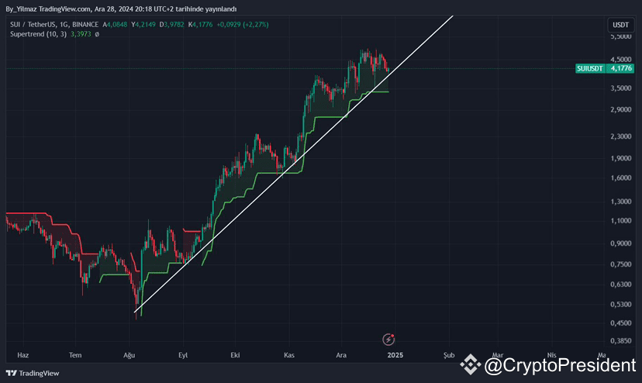This screenshot has height=383, width=642.
Task: Click the TradingView logo at bottom left
Action: pyautogui.click(x=33, y=373)
